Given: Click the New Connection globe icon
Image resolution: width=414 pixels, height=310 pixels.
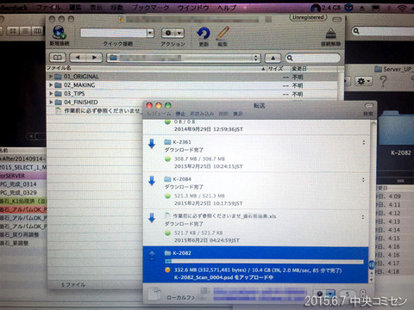Looking at the screenshot, I should [x=60, y=32].
